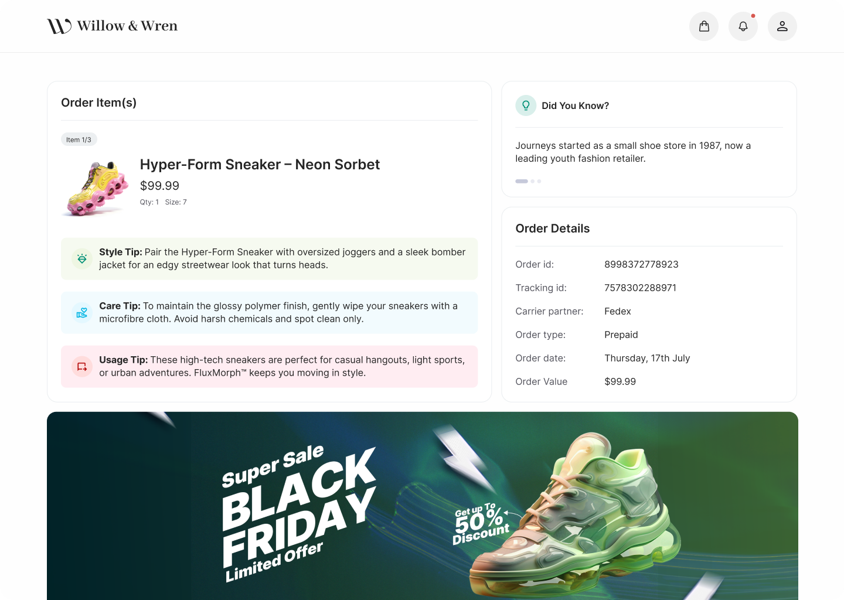This screenshot has width=844, height=600.
Task: Click the notification bell with red badge
Action: [743, 26]
